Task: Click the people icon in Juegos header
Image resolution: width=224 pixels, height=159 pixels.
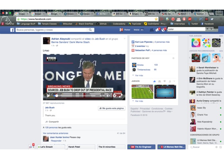Action: click(x=160, y=81)
